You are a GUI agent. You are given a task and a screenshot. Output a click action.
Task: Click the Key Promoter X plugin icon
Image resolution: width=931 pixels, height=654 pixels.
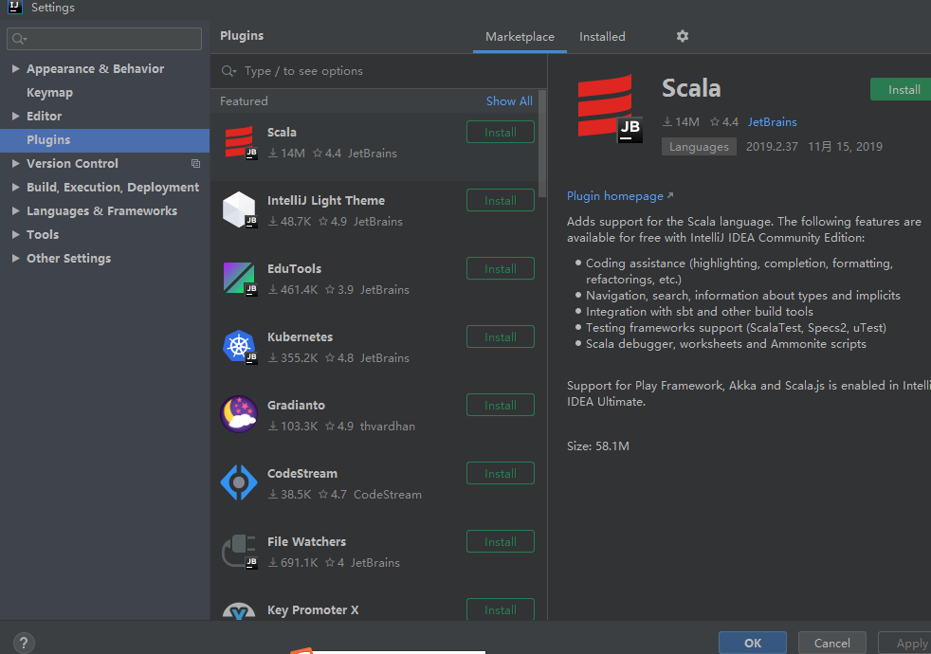point(239,610)
